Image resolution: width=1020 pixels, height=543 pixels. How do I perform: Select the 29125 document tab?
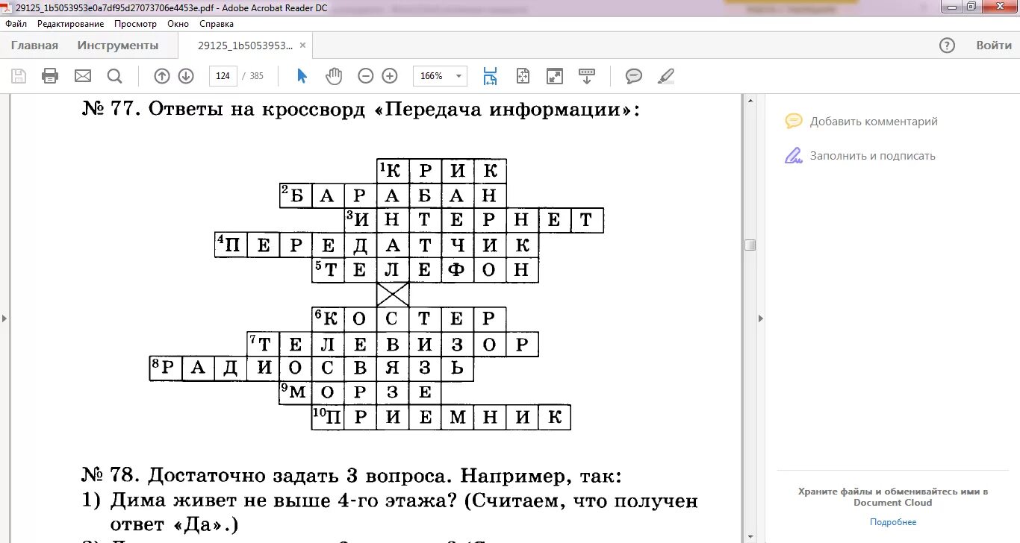point(246,45)
